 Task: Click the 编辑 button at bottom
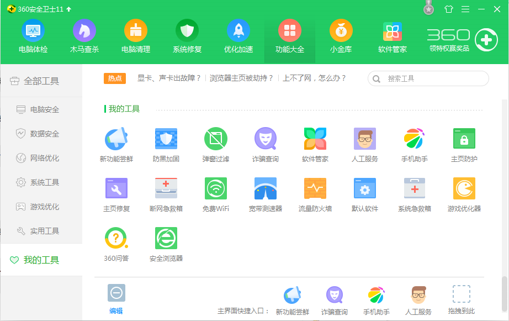pyautogui.click(x=116, y=299)
